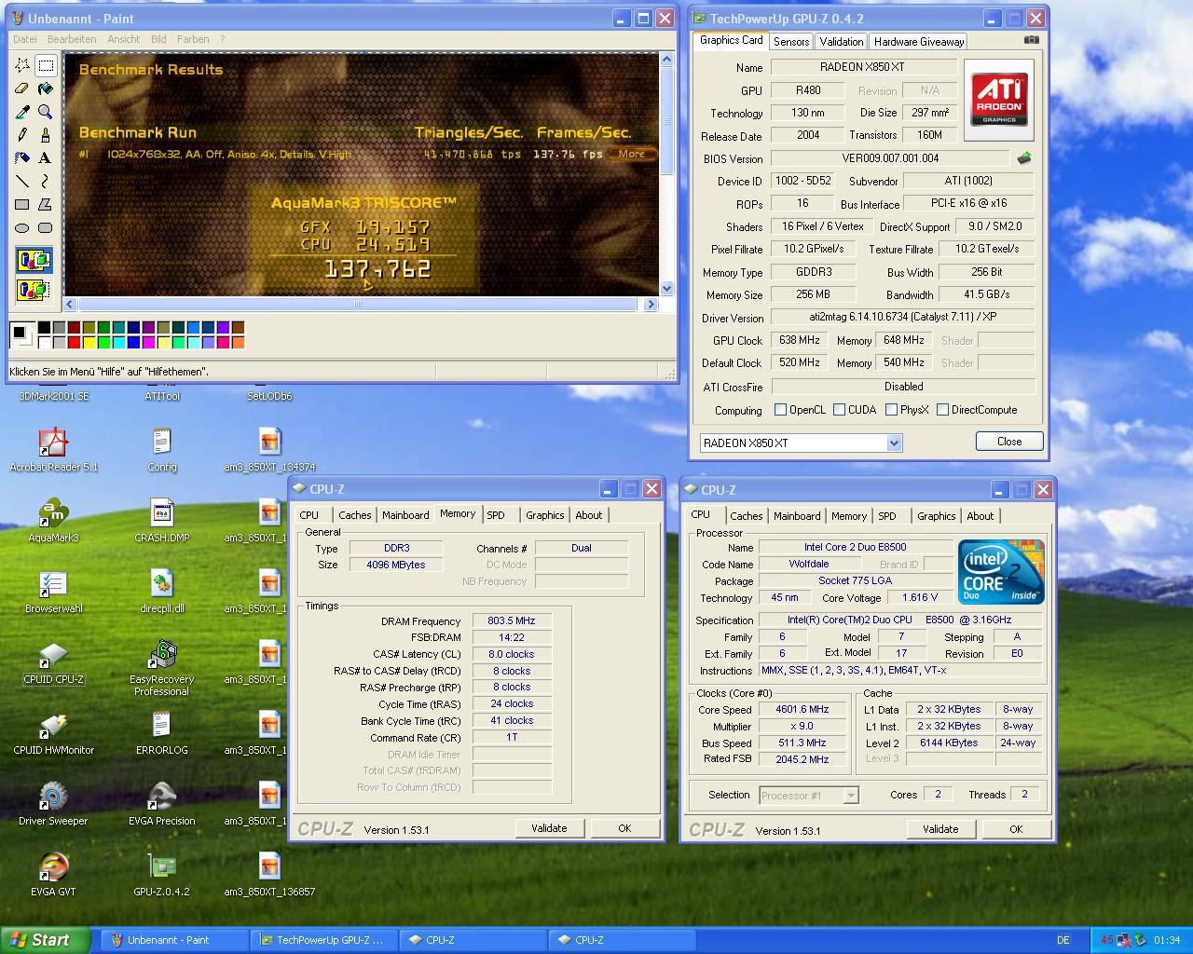Open the Datei menu in Paint
Screen dimensions: 1193x954
click(25, 39)
